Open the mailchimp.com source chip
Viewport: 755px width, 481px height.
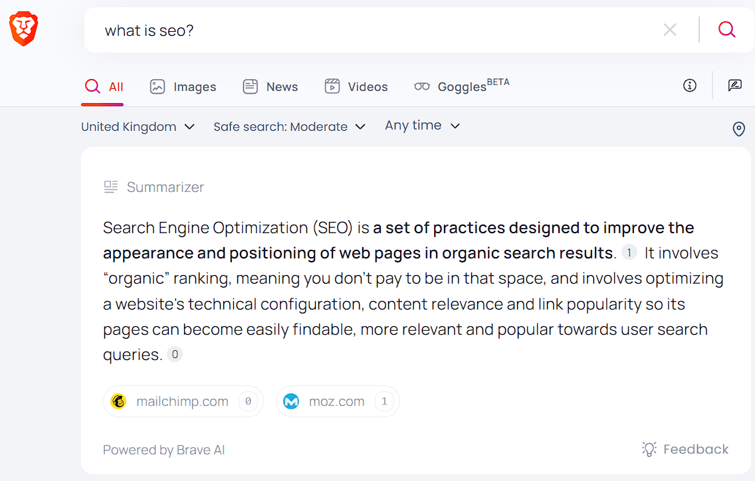click(x=183, y=401)
